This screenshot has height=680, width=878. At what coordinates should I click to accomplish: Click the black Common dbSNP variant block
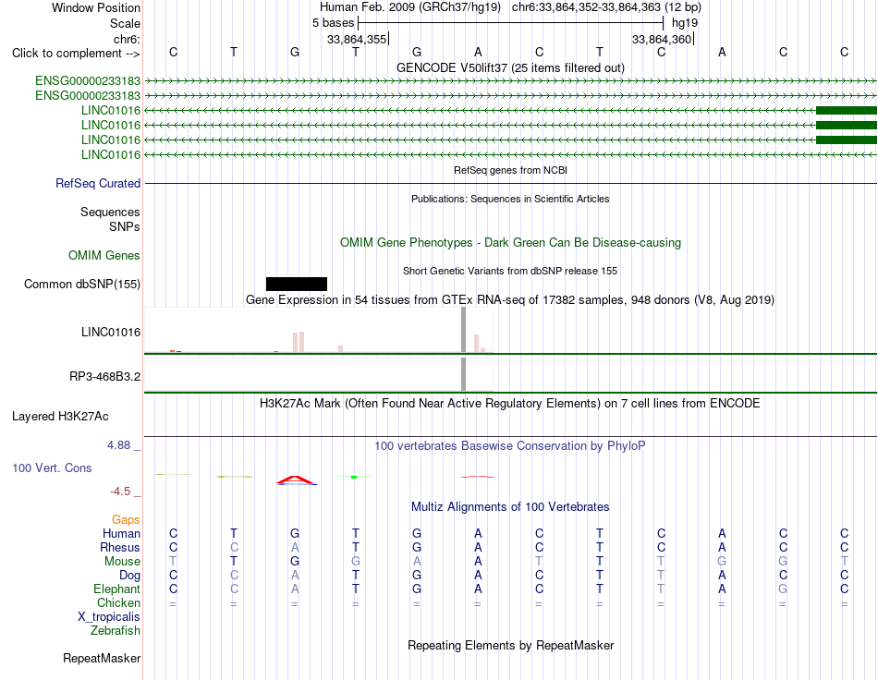coord(297,284)
